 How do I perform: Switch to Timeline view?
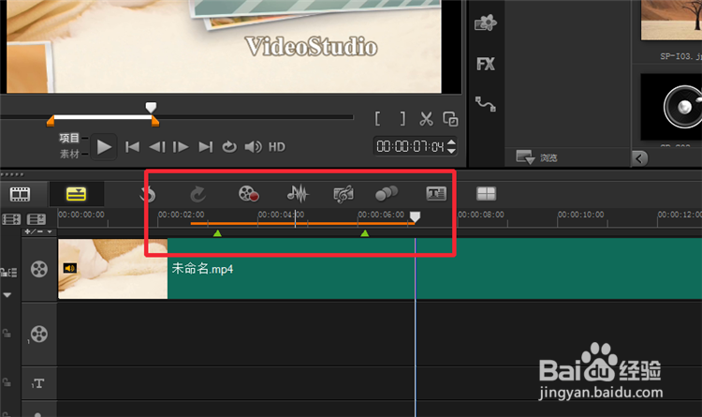tap(76, 194)
